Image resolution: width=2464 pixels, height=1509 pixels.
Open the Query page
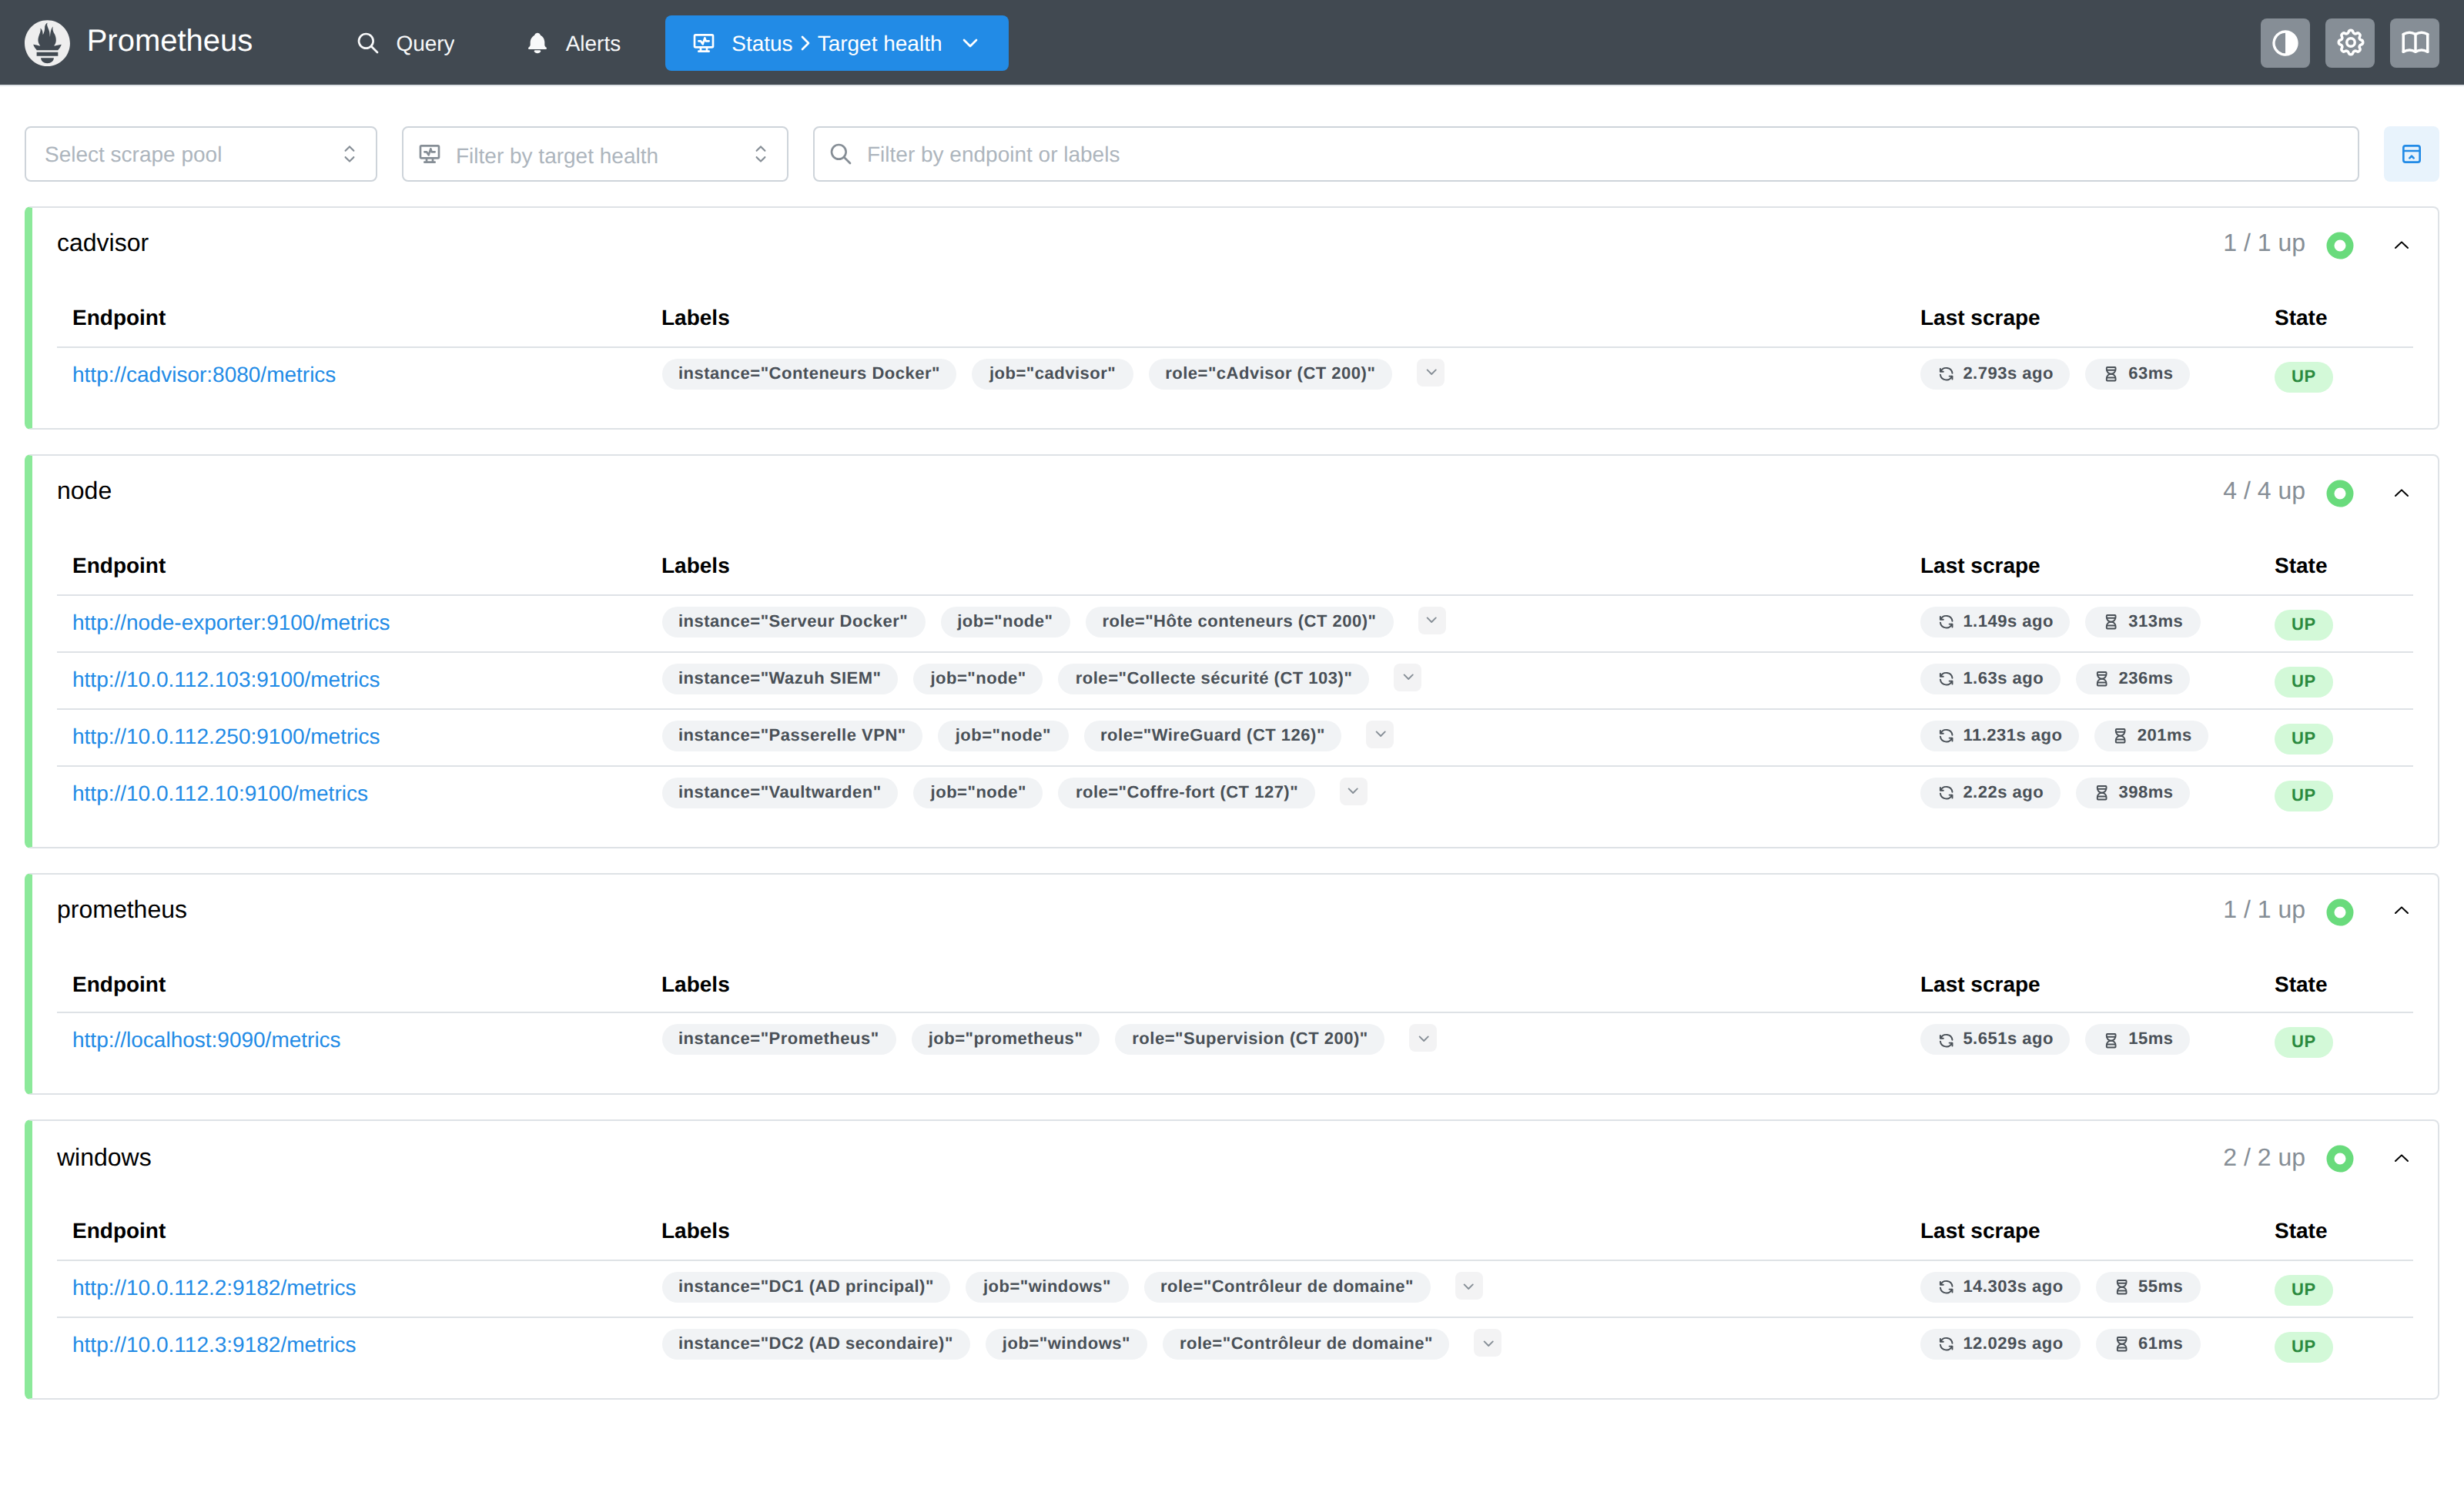click(405, 43)
